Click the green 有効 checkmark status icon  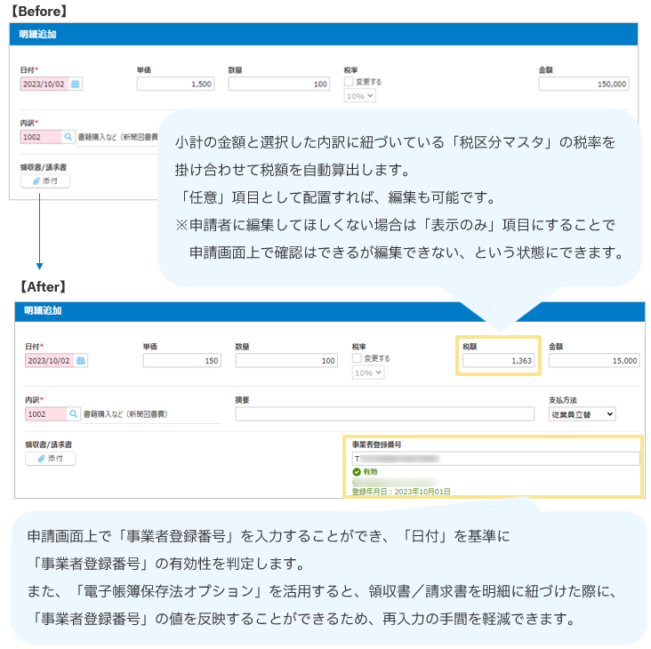click(357, 472)
